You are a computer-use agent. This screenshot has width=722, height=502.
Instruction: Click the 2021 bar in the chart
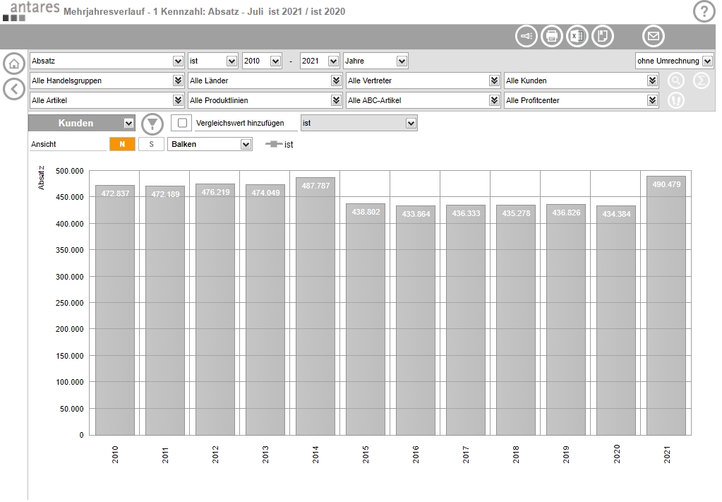point(666,305)
